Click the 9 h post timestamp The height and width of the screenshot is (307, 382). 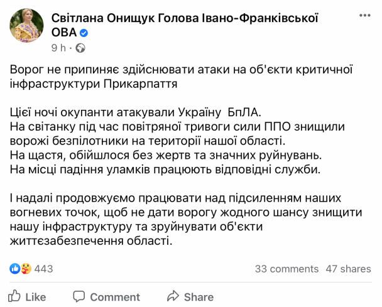pyautogui.click(x=58, y=48)
